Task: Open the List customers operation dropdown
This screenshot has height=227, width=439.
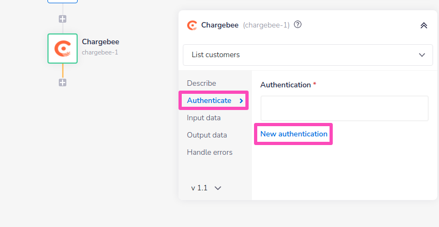Action: point(308,55)
